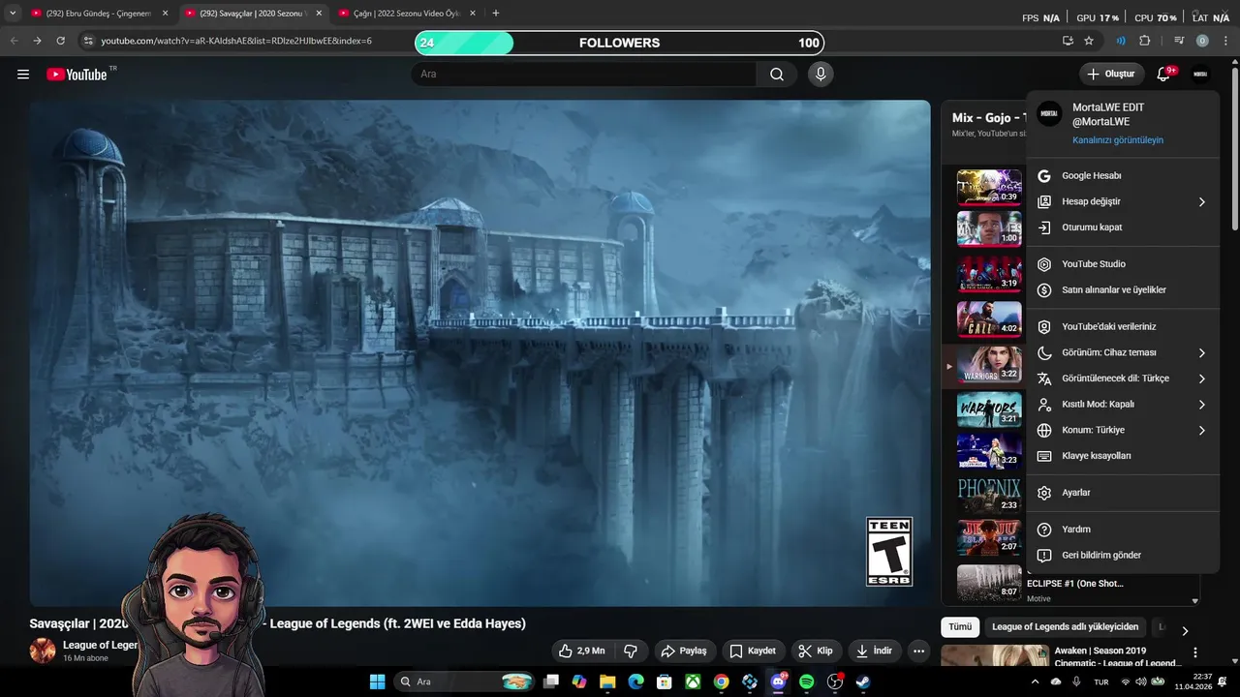Screen dimensions: 1240x697
Task: Go to the YouTube home logo
Action: pyautogui.click(x=77, y=75)
